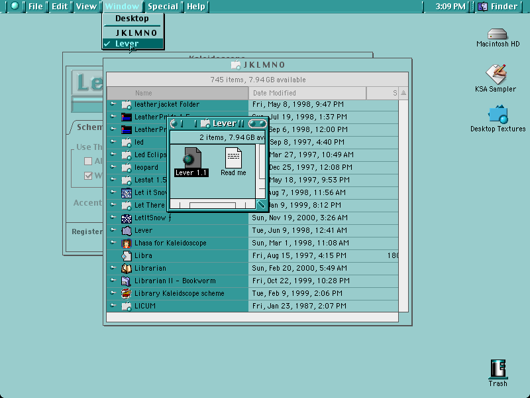
Task: Open the Special menu
Action: click(x=162, y=7)
